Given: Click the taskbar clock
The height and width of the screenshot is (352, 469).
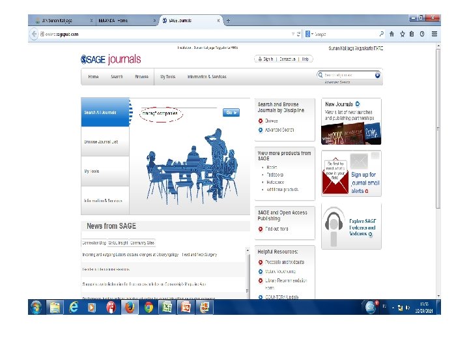Looking at the screenshot, I should tap(424, 308).
